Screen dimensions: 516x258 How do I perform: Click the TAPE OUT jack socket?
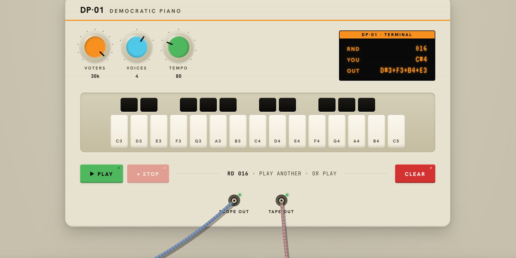point(281,200)
